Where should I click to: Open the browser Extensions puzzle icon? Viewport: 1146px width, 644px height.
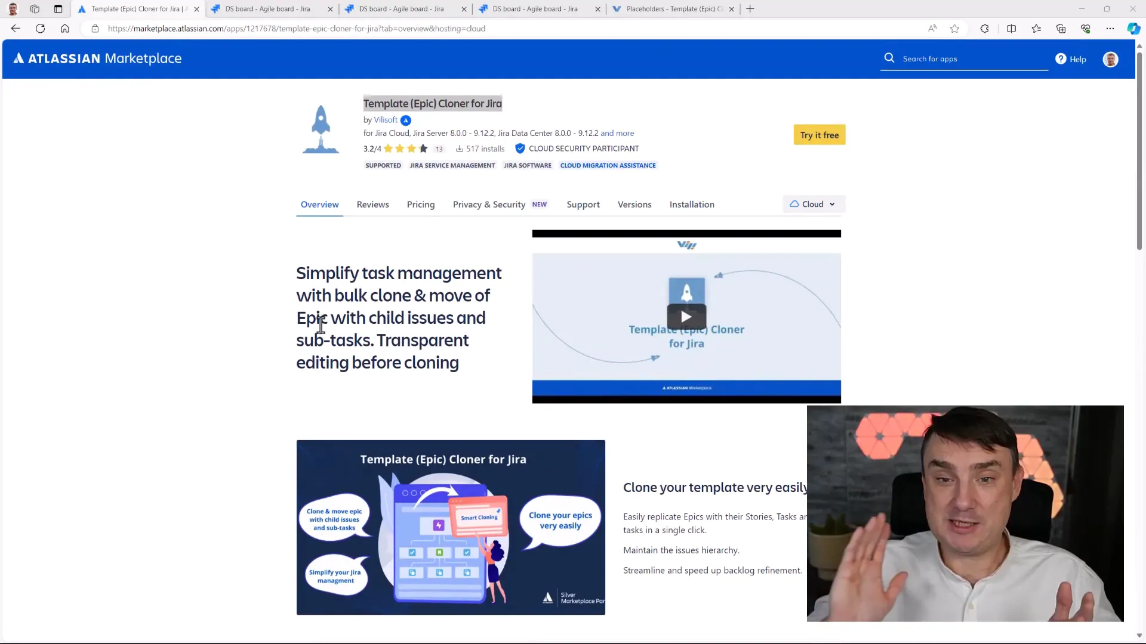pos(984,28)
